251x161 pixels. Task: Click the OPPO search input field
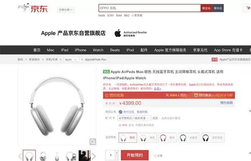click(x=149, y=8)
